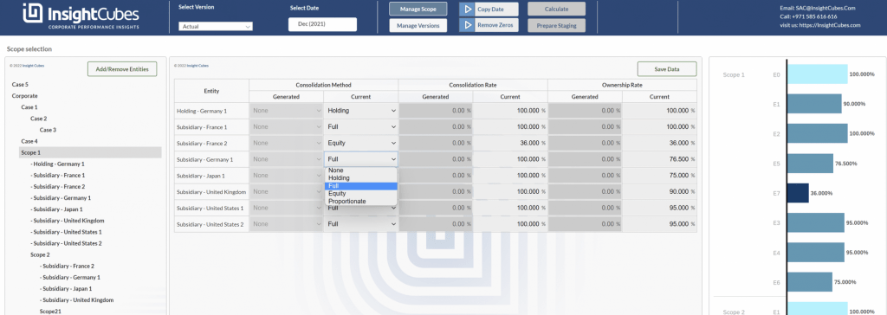The image size is (887, 315).
Task: Select Case 5 in the scope tree
Action: point(20,84)
